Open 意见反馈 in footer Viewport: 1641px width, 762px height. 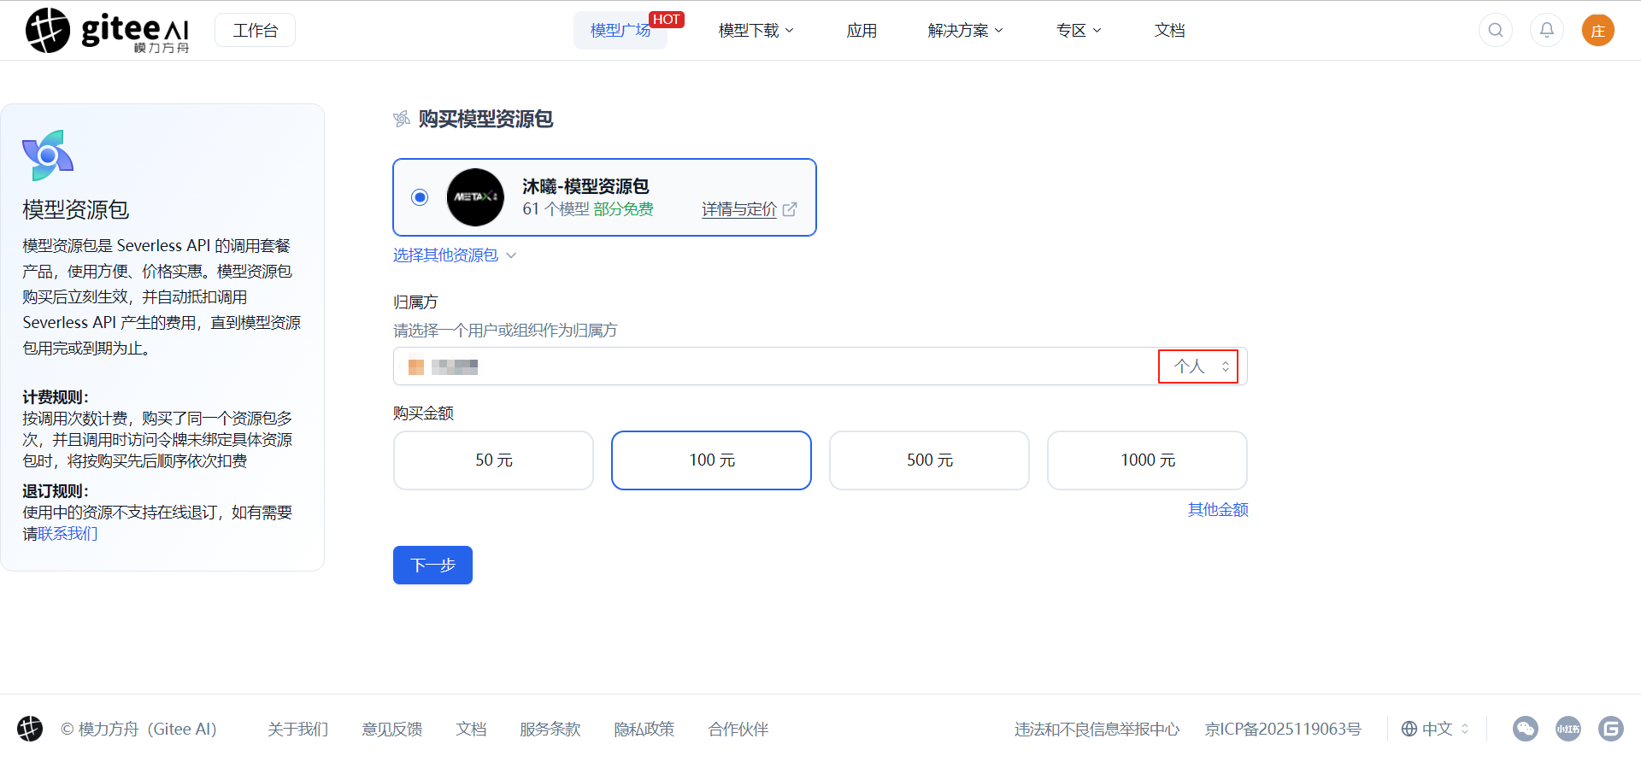pos(391,729)
